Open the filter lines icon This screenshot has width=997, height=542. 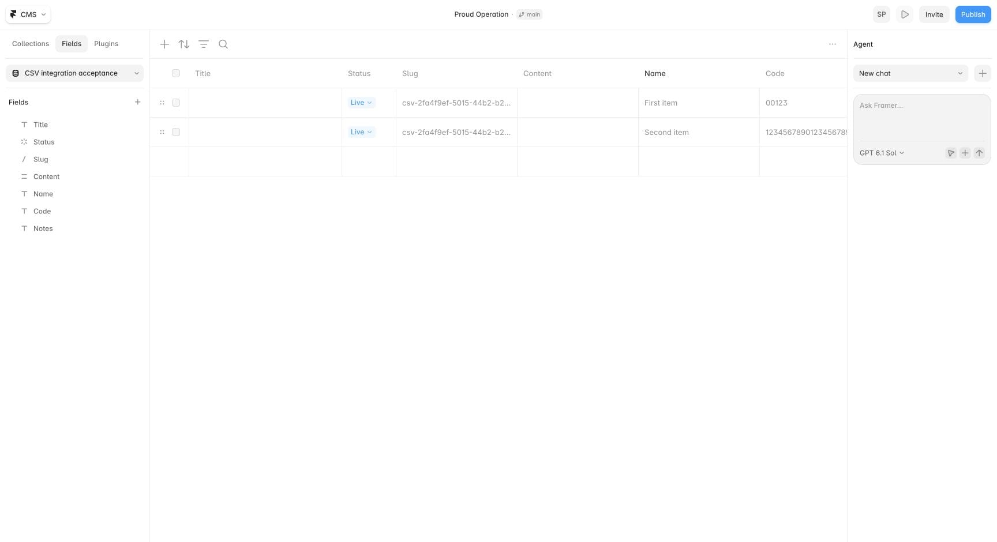pyautogui.click(x=204, y=44)
